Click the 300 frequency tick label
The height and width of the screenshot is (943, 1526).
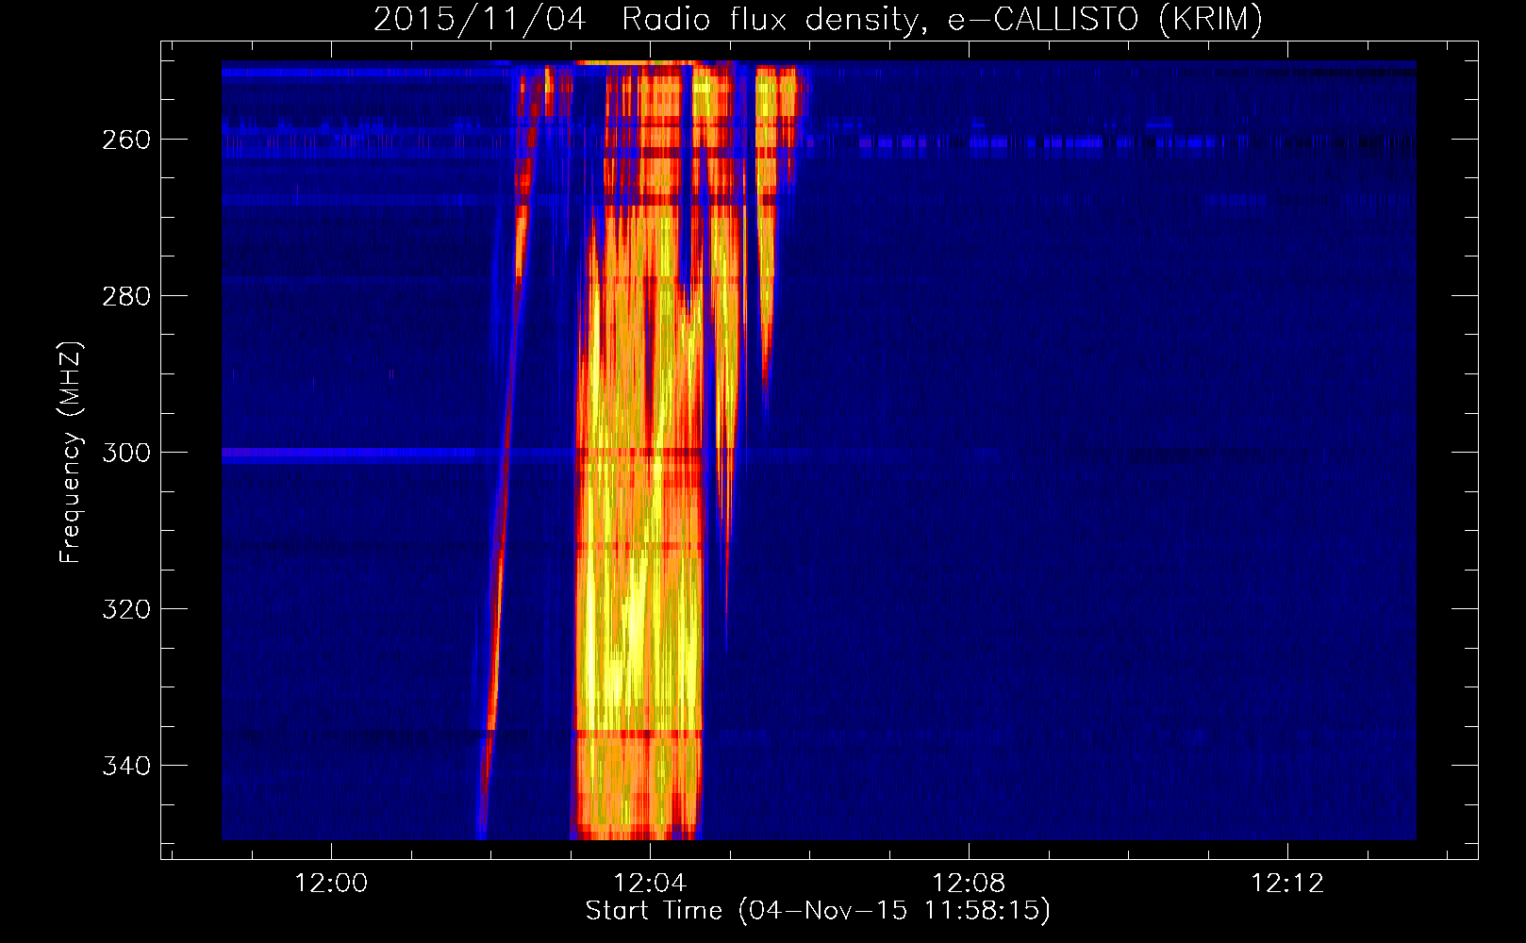[126, 453]
